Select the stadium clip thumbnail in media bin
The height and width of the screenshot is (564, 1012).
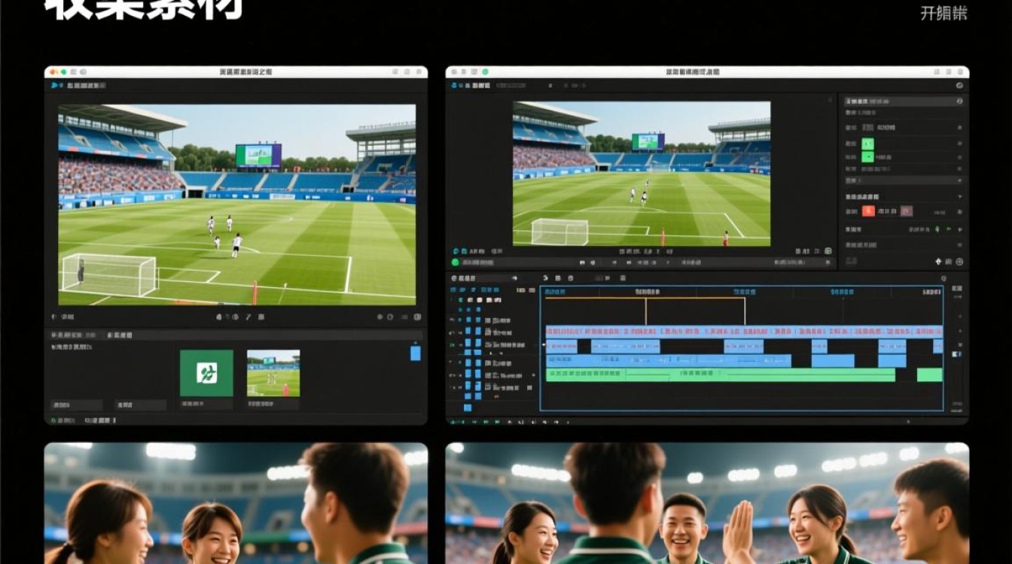273,373
